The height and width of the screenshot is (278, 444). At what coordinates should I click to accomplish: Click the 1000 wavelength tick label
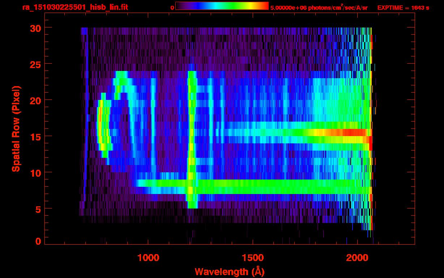point(148,258)
